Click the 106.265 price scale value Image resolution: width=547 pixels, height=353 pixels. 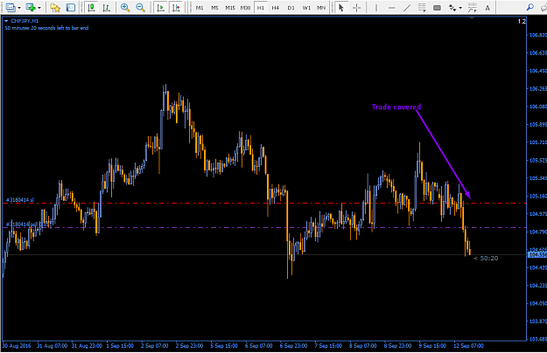[538, 89]
